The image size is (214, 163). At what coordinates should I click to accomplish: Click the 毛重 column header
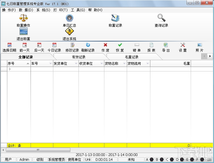[x=171, y=64]
